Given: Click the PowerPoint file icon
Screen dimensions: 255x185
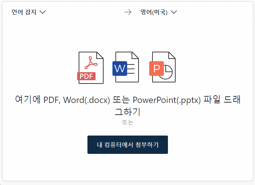Looking at the screenshot, I should [162, 67].
